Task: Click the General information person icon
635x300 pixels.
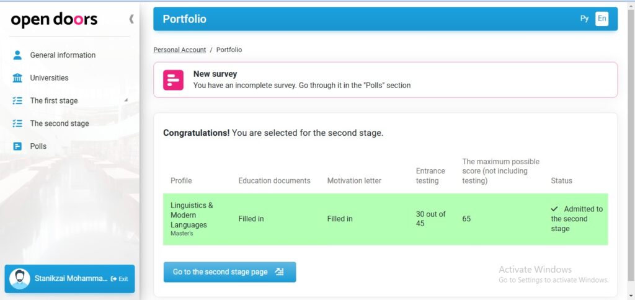Action: point(17,55)
